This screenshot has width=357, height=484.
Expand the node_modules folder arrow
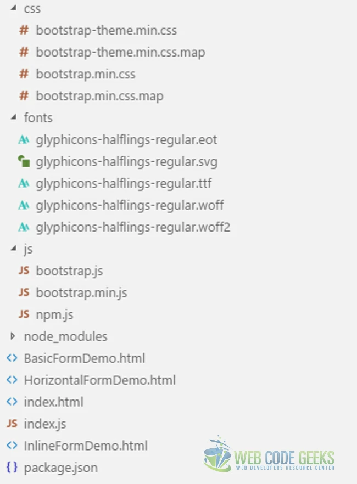pyautogui.click(x=13, y=336)
